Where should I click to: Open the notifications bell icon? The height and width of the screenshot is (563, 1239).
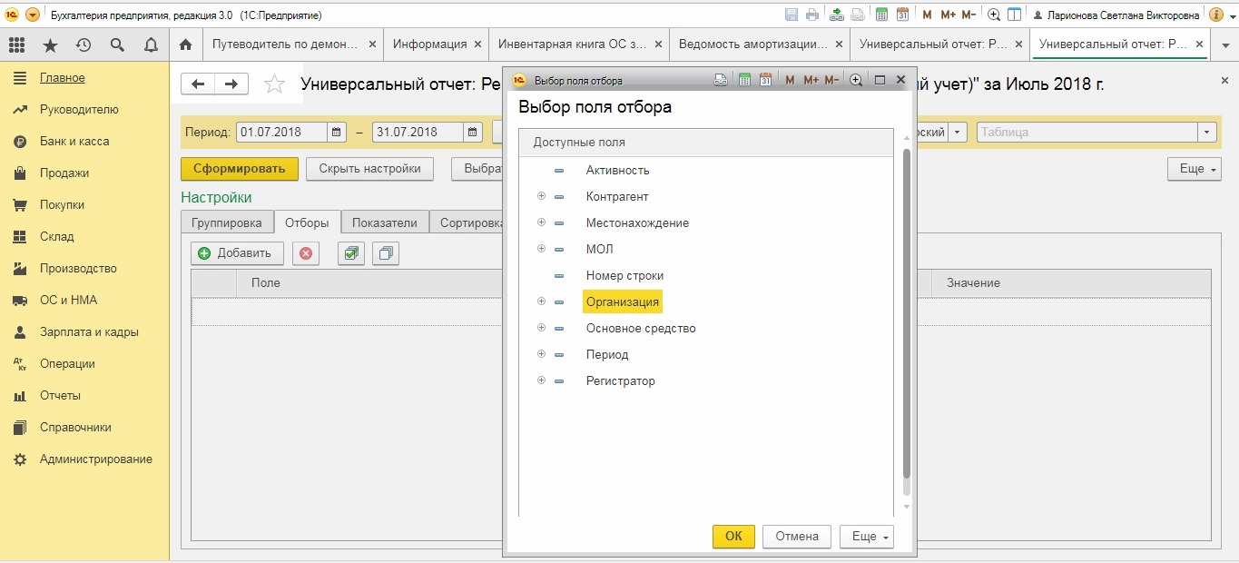coord(151,44)
